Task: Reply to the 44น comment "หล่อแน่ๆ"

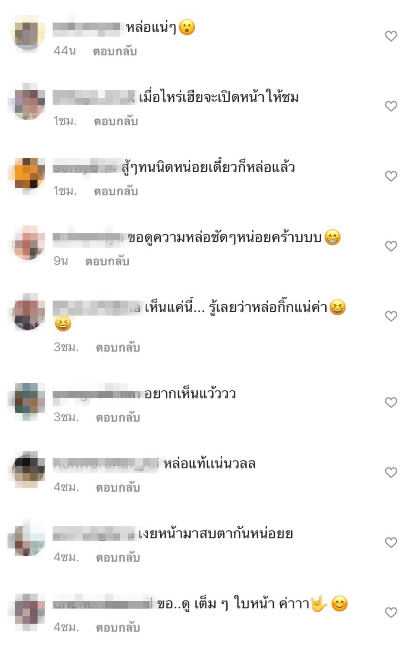Action: click(x=115, y=51)
